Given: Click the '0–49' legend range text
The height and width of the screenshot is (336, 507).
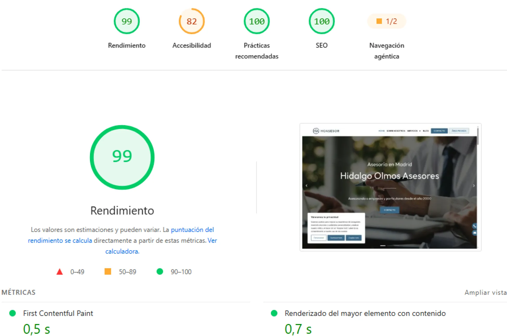Looking at the screenshot, I should tap(77, 272).
